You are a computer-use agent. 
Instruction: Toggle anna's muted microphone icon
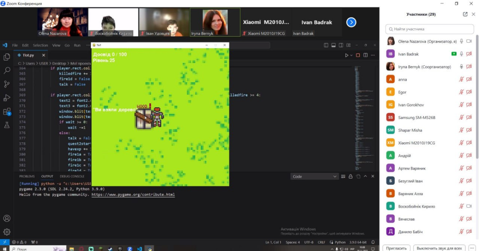point(461,79)
